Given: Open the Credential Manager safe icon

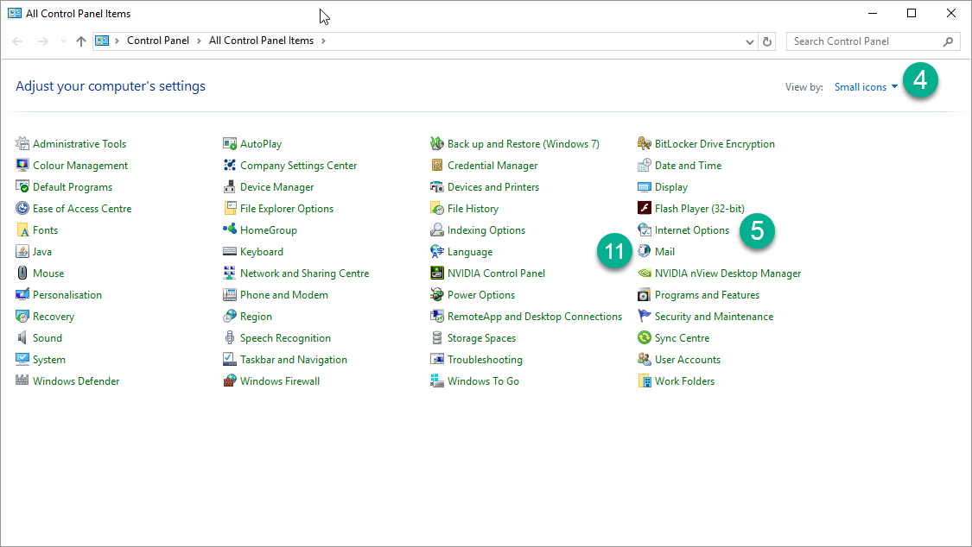Looking at the screenshot, I should click(x=437, y=165).
